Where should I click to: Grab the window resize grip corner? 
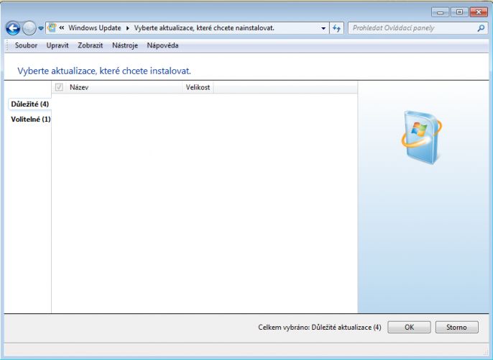point(486,352)
